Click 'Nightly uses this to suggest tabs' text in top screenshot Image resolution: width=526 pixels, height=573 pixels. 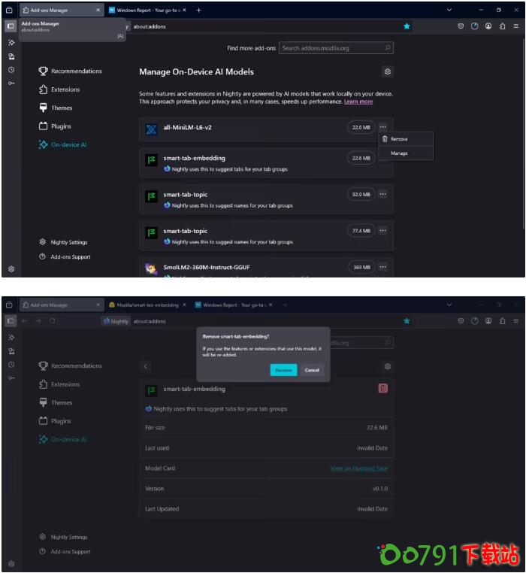coord(230,169)
